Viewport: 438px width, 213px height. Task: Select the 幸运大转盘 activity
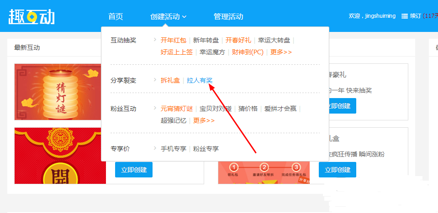(274, 40)
